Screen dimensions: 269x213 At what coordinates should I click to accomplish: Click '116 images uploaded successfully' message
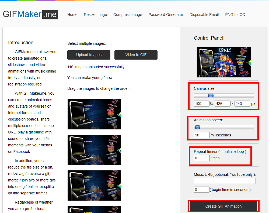click(96, 67)
